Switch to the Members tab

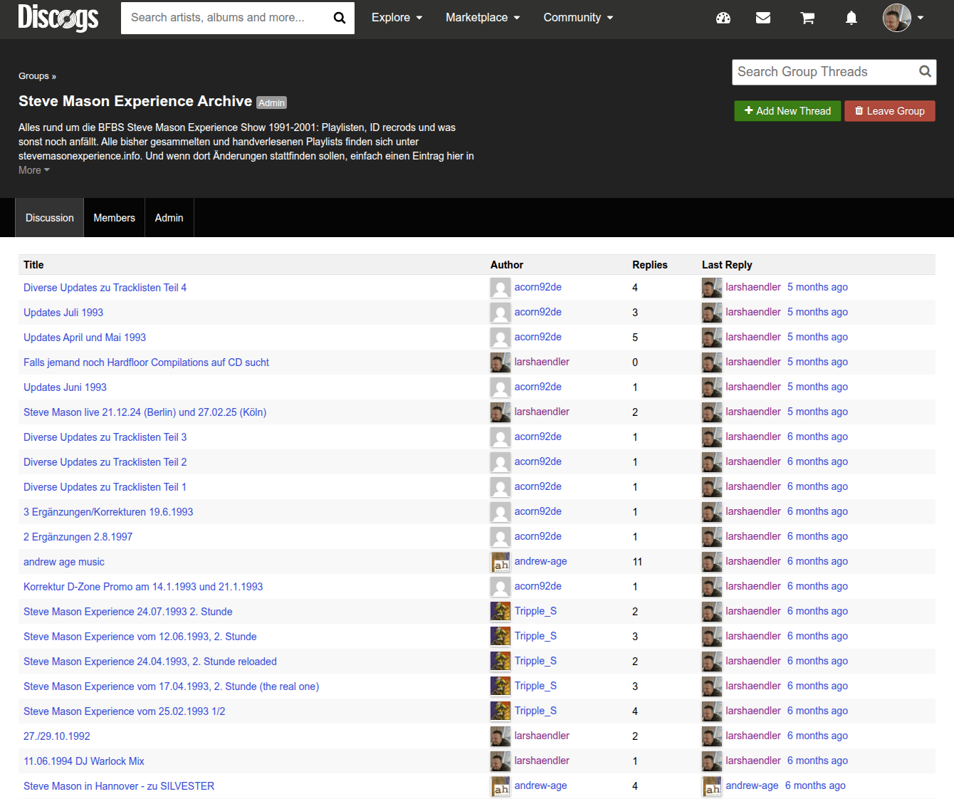pos(114,218)
